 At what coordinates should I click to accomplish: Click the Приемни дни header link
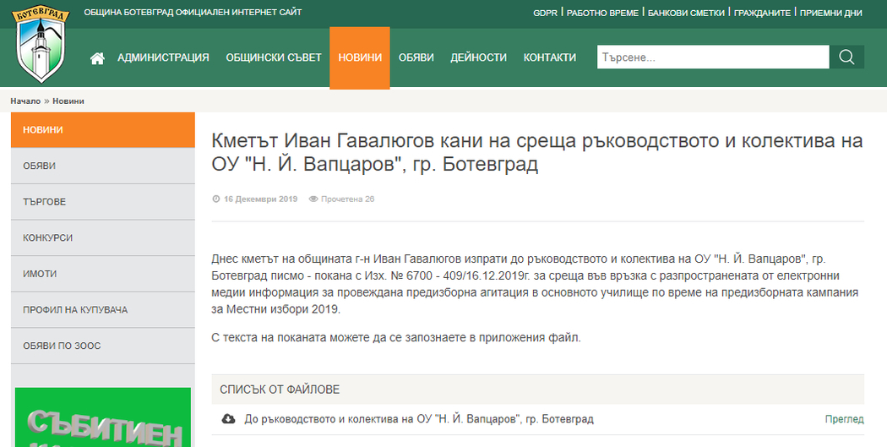click(830, 13)
